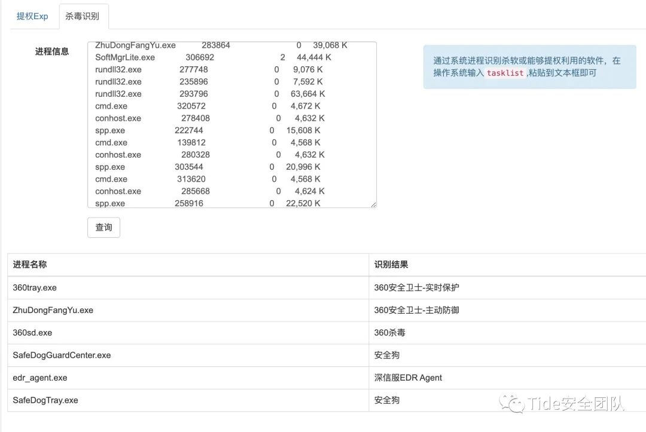The image size is (646, 432).
Task: Click the 360杀毒 result cell
Action: pyautogui.click(x=508, y=333)
